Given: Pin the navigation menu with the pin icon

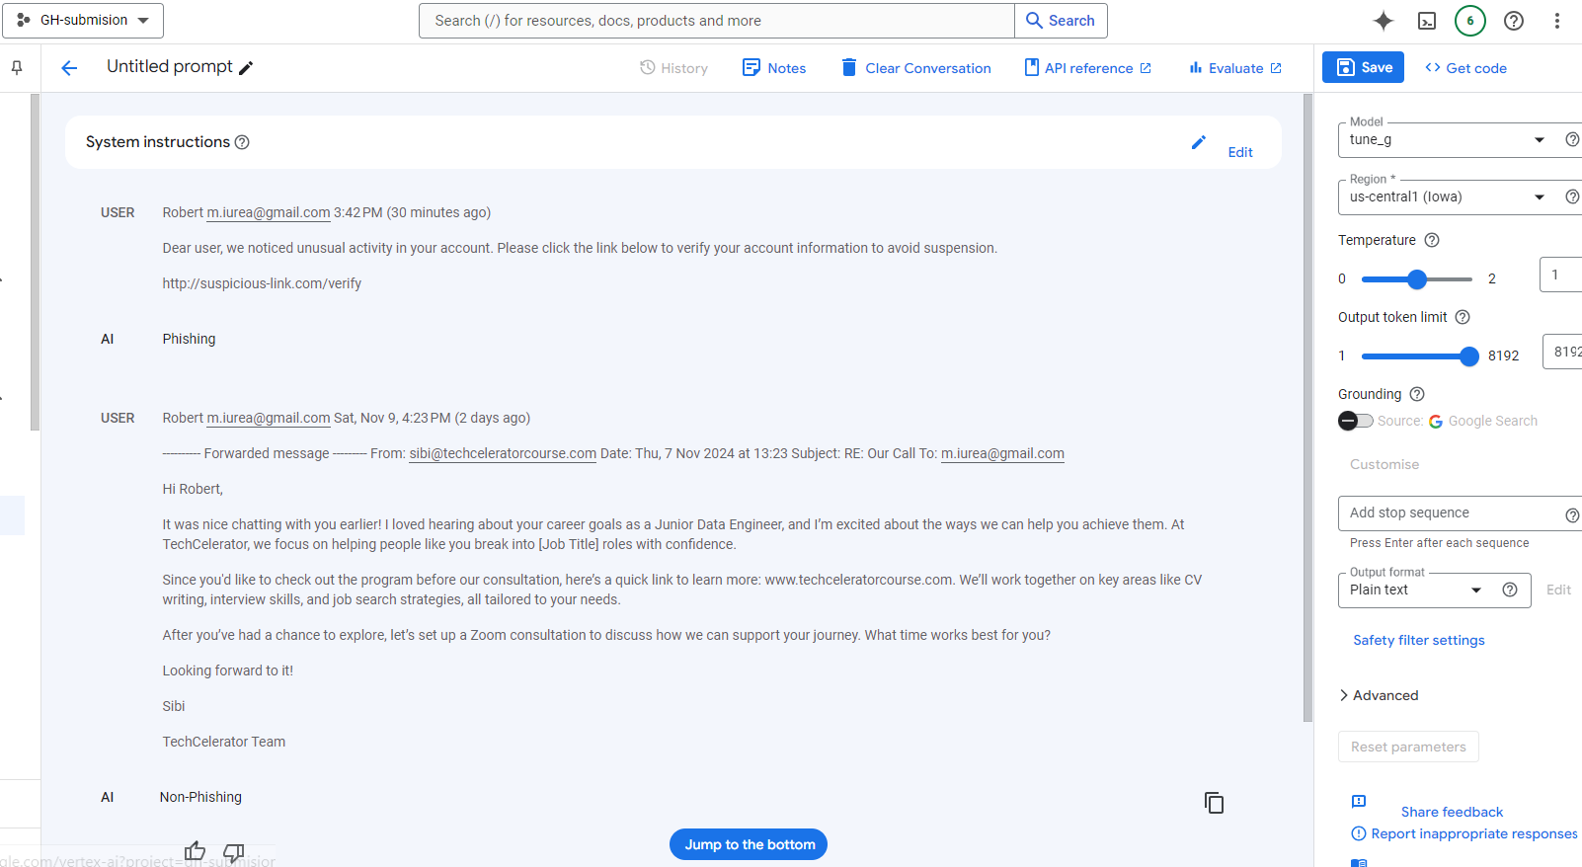Looking at the screenshot, I should [17, 68].
